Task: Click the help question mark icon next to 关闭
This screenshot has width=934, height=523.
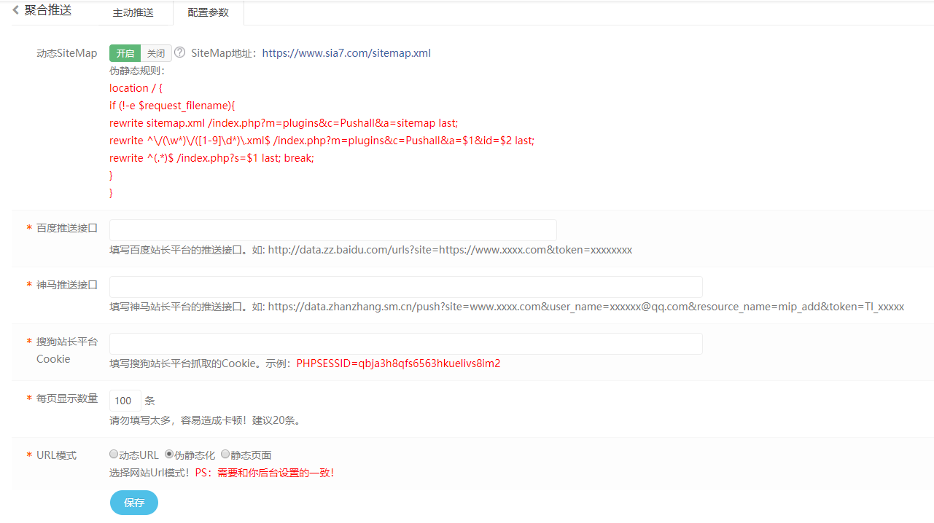Action: (179, 53)
